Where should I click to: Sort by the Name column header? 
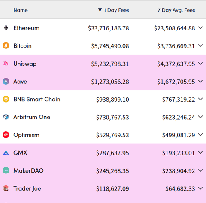coord(21,10)
